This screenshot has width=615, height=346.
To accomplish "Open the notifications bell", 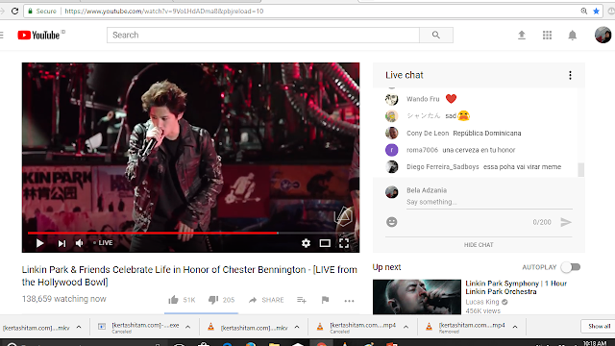I will tap(573, 35).
